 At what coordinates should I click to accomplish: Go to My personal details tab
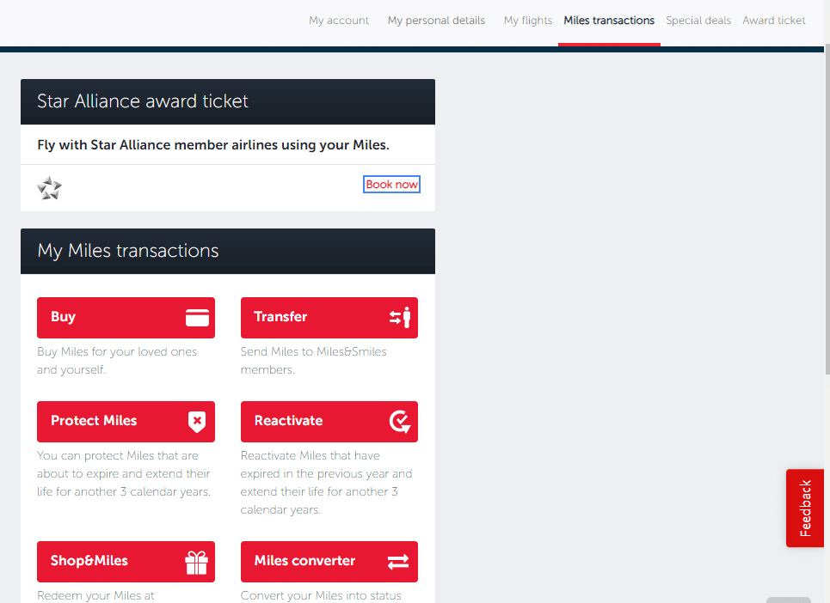[436, 21]
